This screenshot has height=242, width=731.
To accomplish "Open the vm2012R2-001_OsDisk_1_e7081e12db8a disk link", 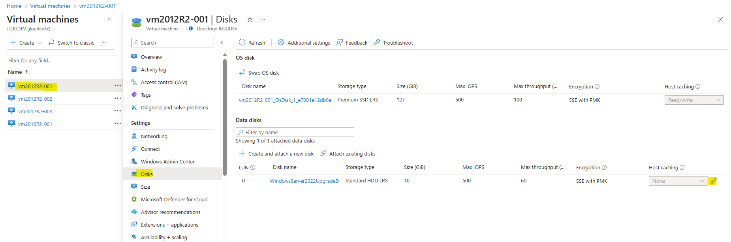I will (285, 100).
